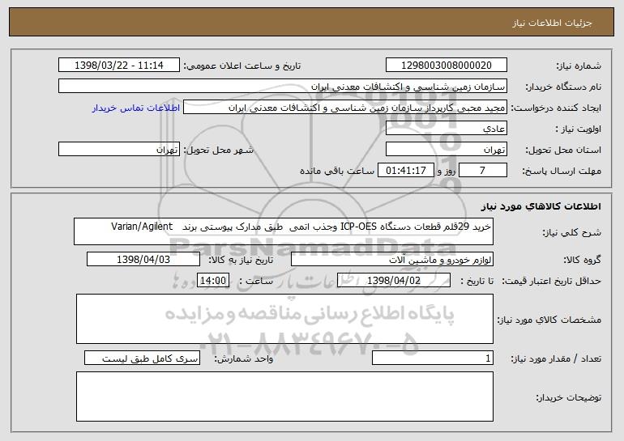This screenshot has width=624, height=441.
Task: Click the price validity date field 1398/04/02
Action: pyautogui.click(x=394, y=281)
